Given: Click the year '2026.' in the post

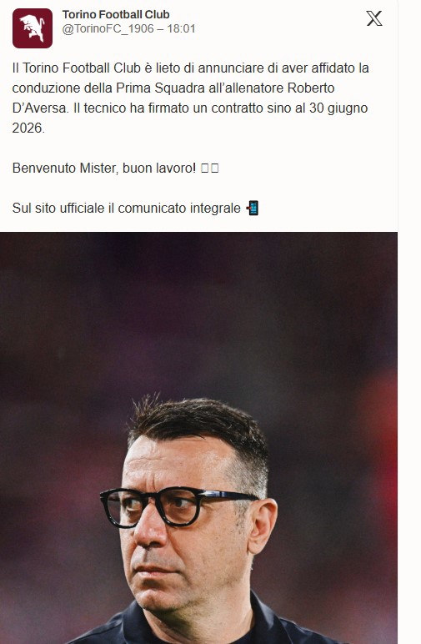Looking at the screenshot, I should [28, 128].
